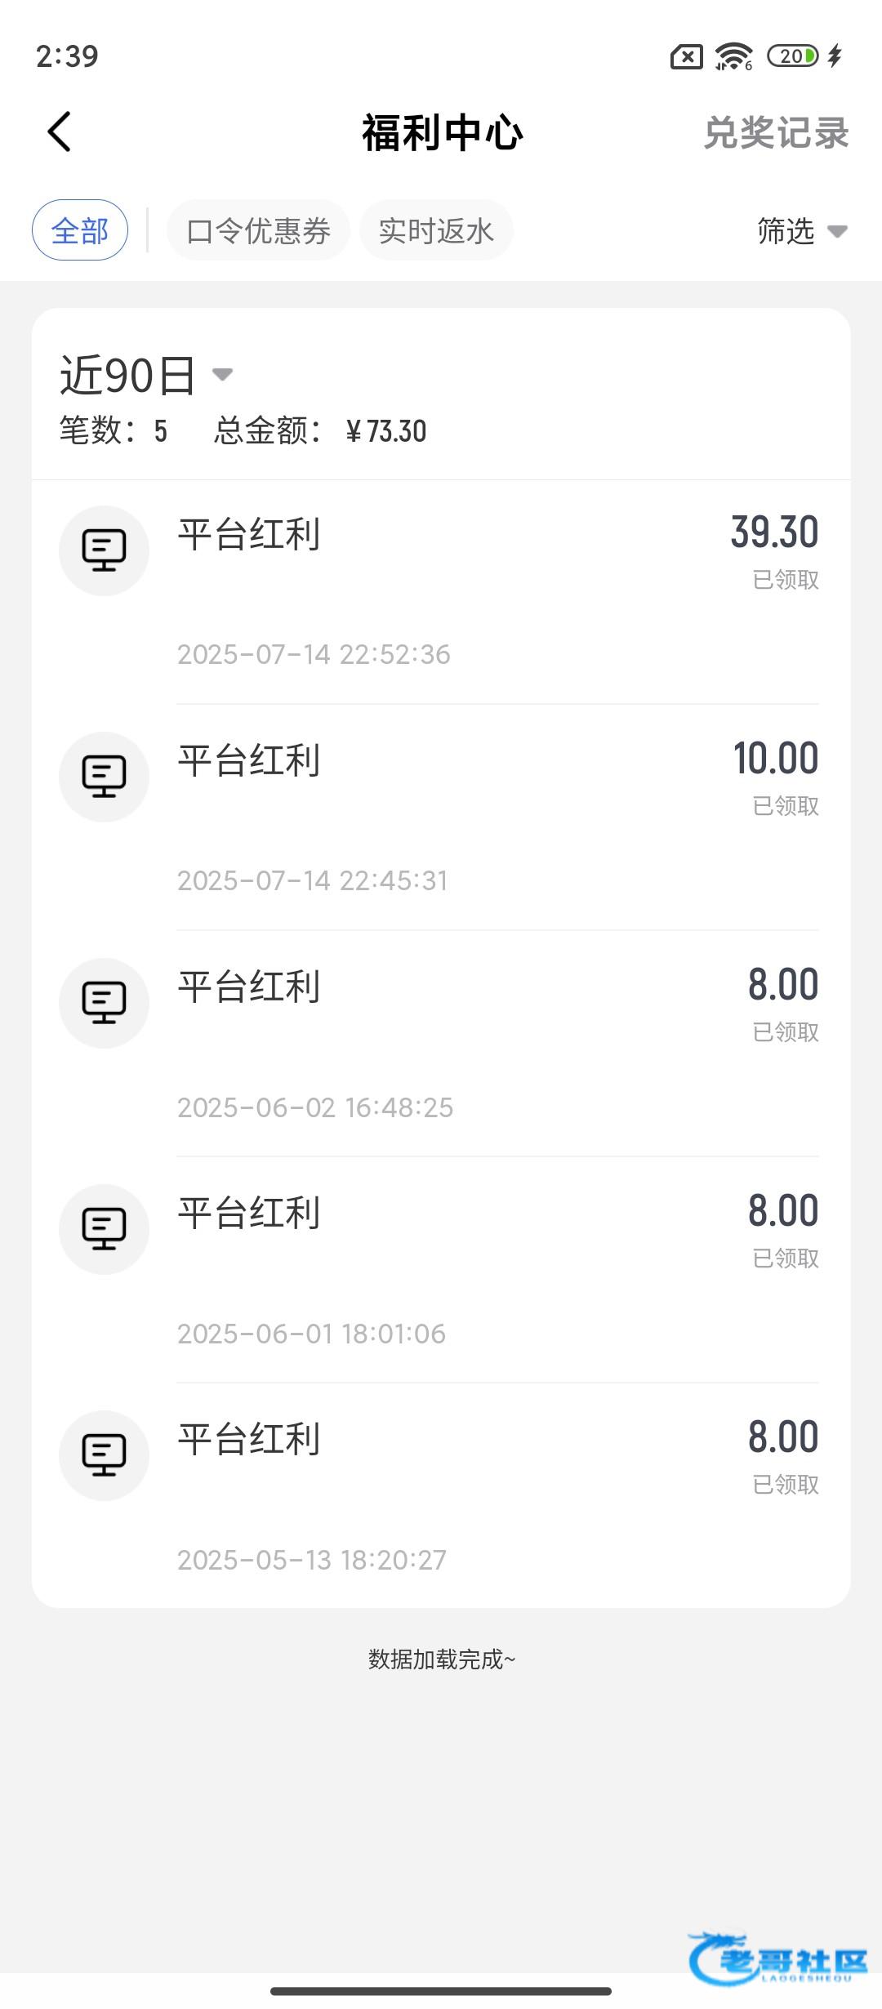Tap the 39.30 platform bonus monitor icon
The width and height of the screenshot is (882, 2009).
coord(104,550)
